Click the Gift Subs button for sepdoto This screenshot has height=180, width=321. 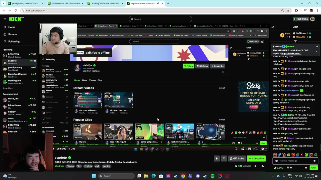tap(236, 158)
